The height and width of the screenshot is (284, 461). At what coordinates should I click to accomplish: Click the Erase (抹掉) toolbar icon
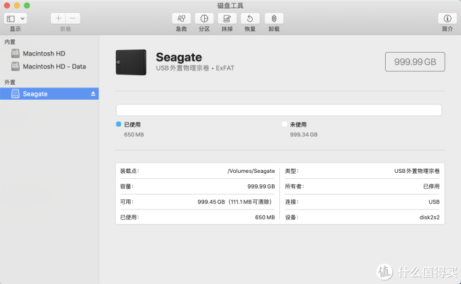pos(227,18)
